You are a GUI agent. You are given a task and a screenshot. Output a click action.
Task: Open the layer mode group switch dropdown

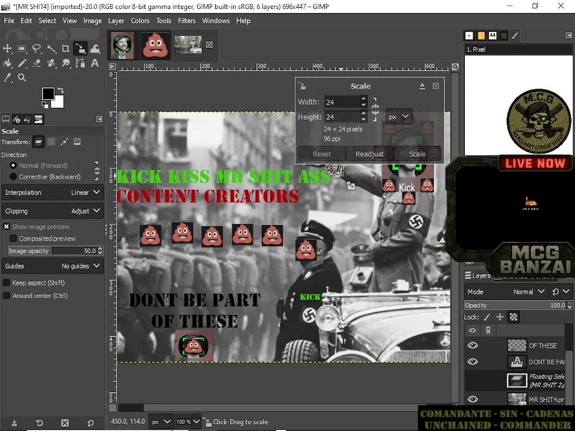point(561,292)
